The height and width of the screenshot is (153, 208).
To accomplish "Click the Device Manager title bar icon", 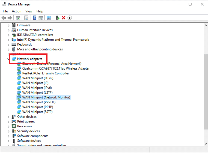I will (x=4, y=4).
